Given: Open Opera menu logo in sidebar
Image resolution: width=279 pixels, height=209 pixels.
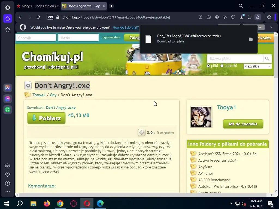Looking at the screenshot, I should 7,7.
